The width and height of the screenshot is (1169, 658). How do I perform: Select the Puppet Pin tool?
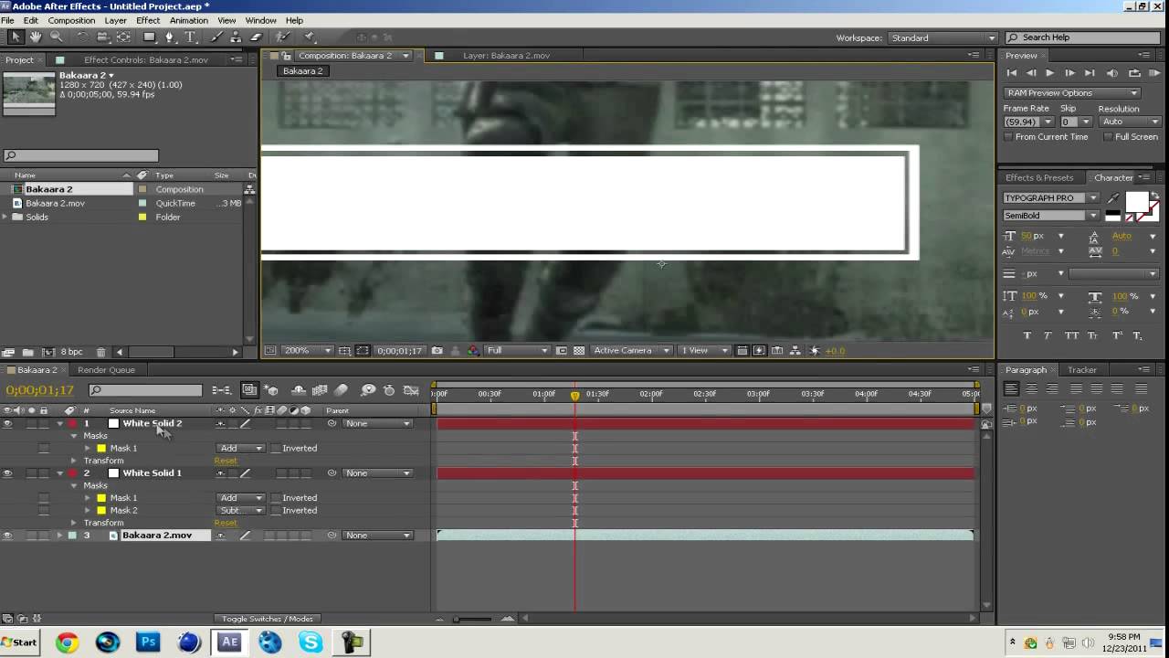coord(310,37)
